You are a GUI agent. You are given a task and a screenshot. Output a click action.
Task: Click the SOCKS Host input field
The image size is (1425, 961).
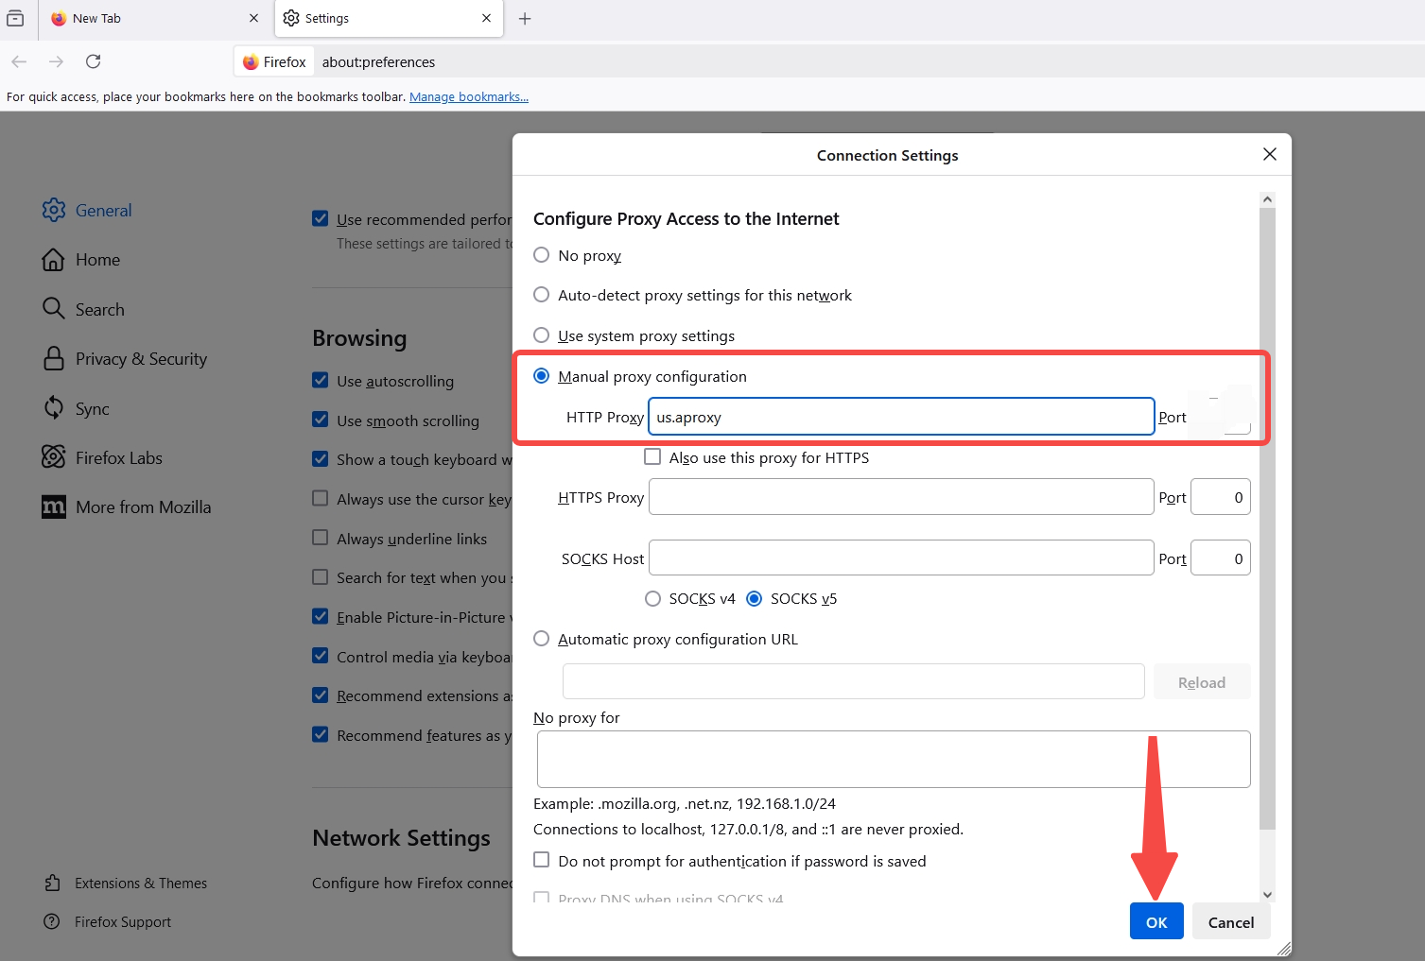(x=901, y=558)
